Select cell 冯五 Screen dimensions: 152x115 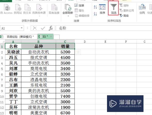[x=13, y=57]
